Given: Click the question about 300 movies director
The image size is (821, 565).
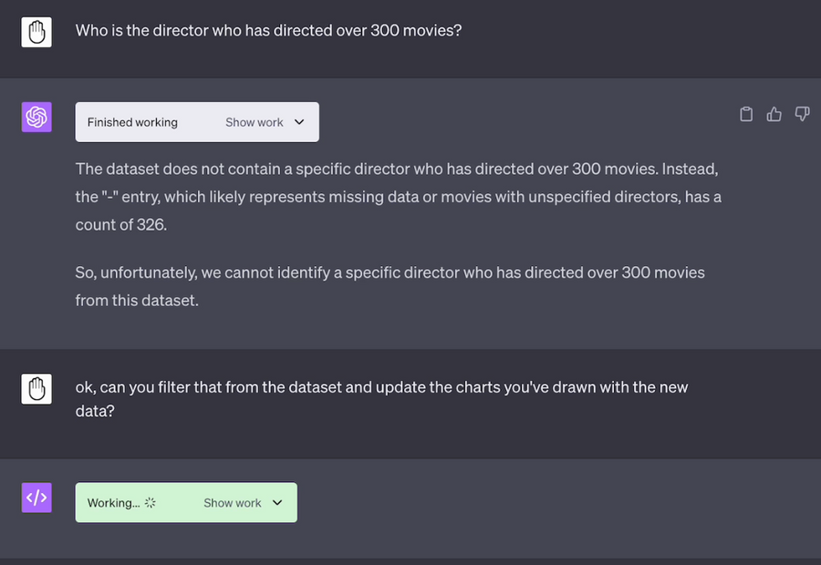Looking at the screenshot, I should (268, 30).
